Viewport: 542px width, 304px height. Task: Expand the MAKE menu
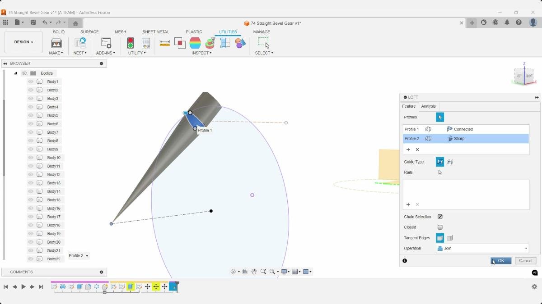tap(56, 53)
